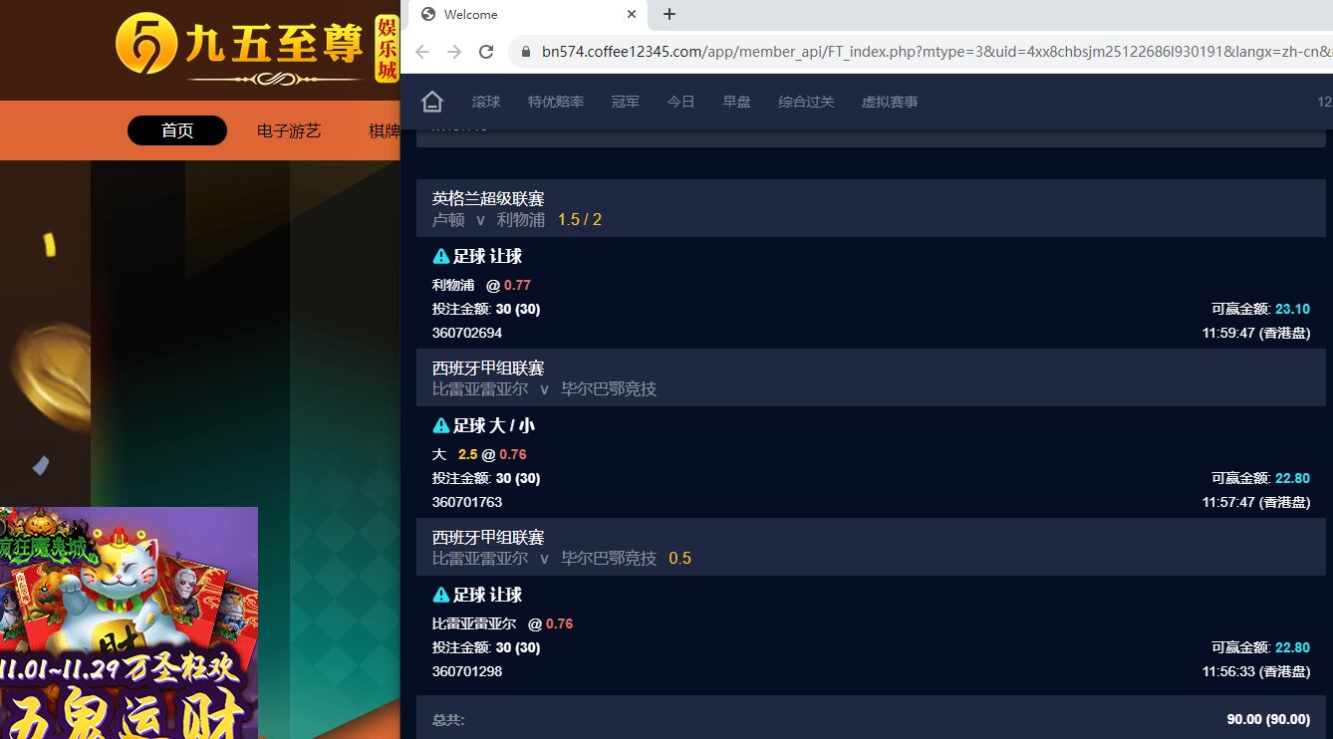Image resolution: width=1333 pixels, height=739 pixels.
Task: Click bet number 360702694
Action: tap(467, 333)
